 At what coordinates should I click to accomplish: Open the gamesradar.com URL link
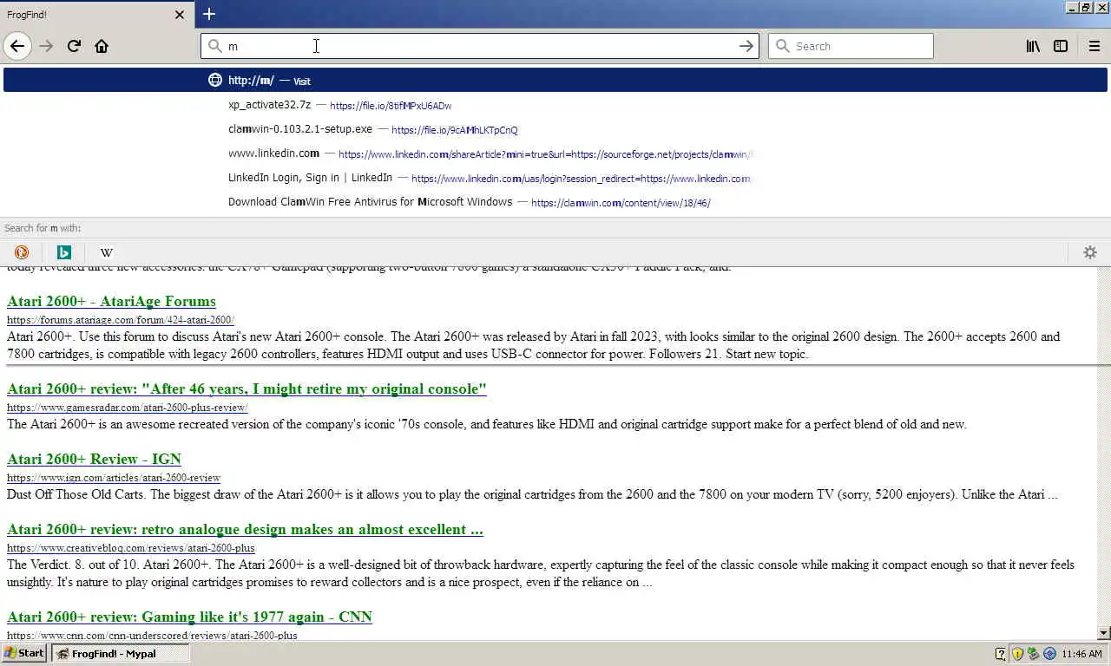click(128, 408)
